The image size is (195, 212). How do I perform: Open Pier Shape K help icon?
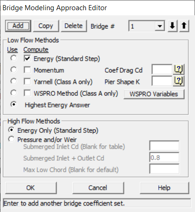tap(179, 81)
